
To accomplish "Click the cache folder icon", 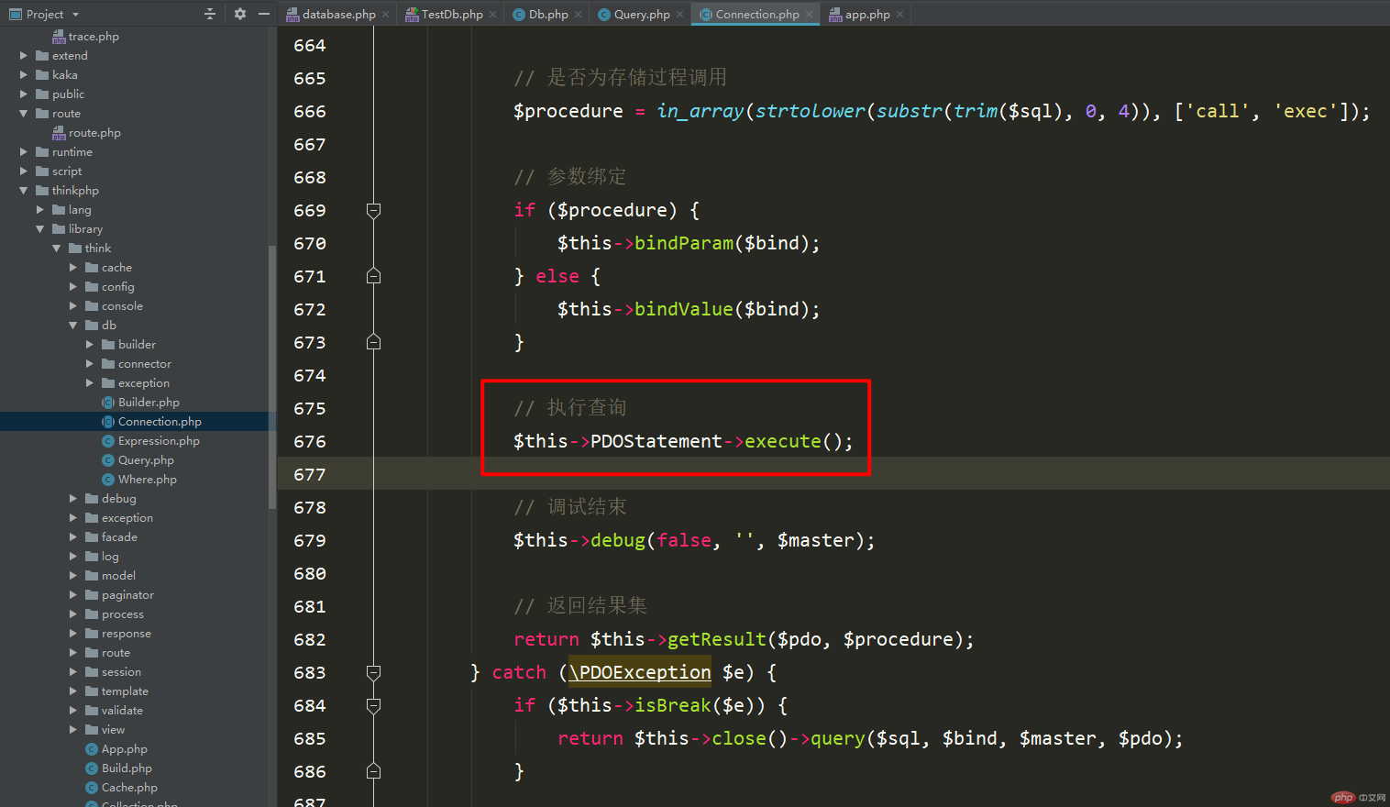I will pos(92,268).
